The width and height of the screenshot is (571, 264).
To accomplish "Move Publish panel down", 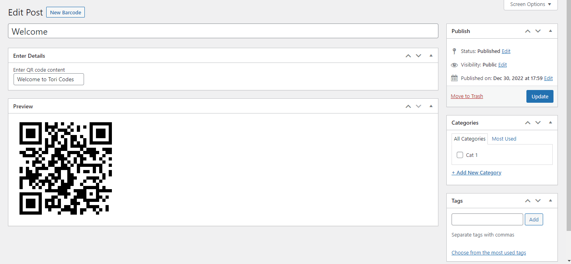I will 538,31.
